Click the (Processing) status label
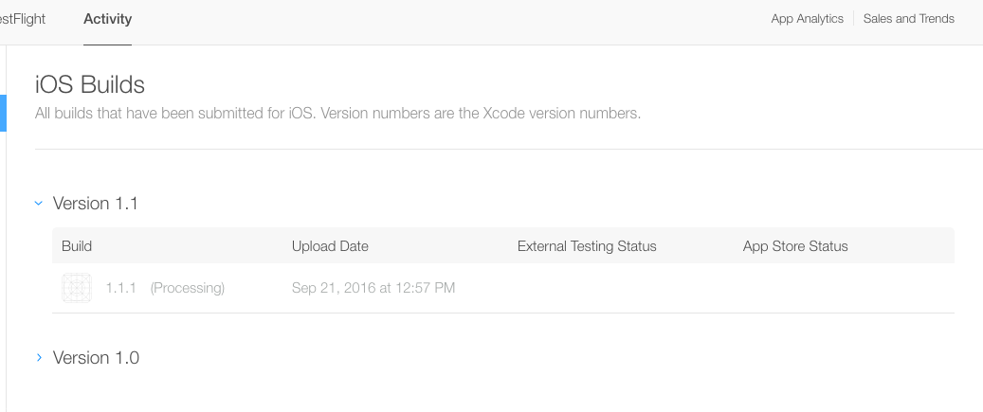983x412 pixels. point(188,288)
